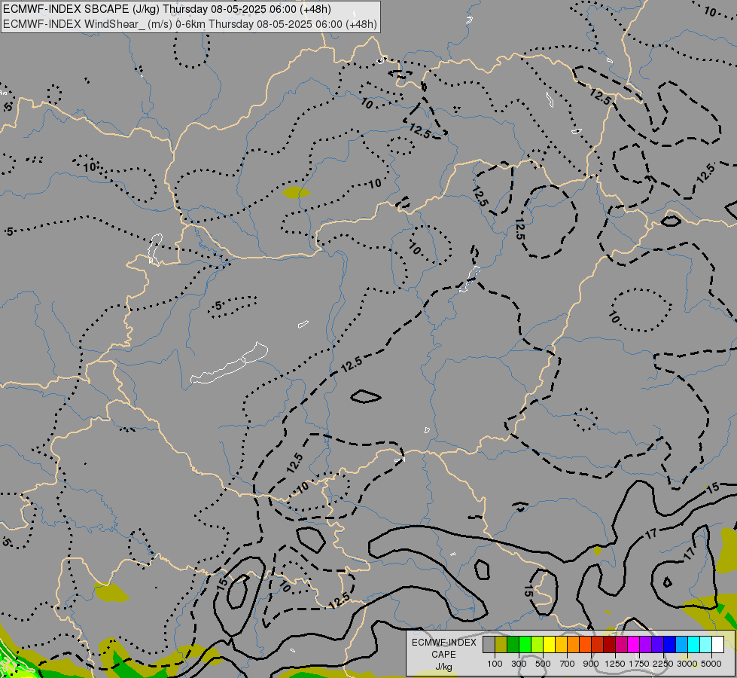
Task: Select the white swatch in CAPE legend
Action: [x=717, y=644]
